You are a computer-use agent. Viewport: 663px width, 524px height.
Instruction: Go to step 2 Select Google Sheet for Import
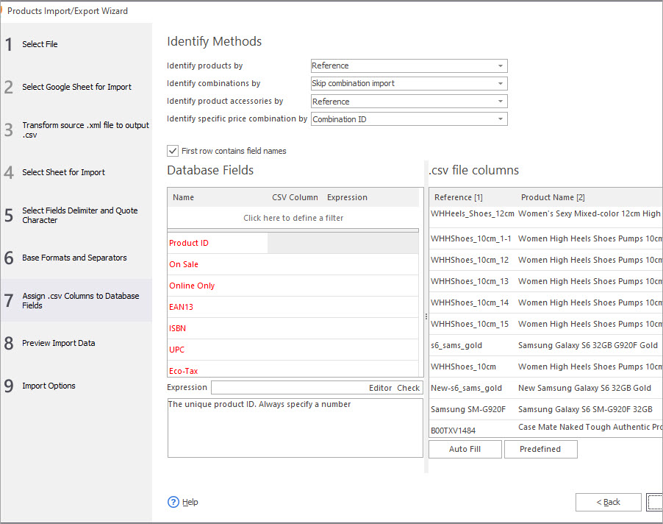click(76, 87)
